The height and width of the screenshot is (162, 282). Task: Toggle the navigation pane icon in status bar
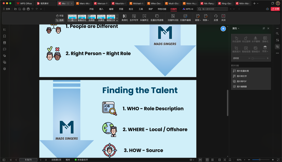coord(4,160)
